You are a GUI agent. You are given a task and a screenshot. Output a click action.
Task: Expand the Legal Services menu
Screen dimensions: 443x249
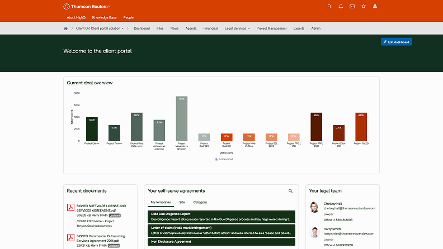coord(237,28)
